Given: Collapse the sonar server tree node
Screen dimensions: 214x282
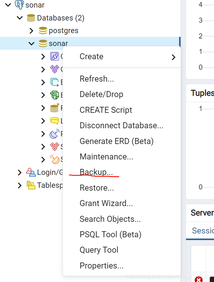Looking at the screenshot, I should click(8, 5).
